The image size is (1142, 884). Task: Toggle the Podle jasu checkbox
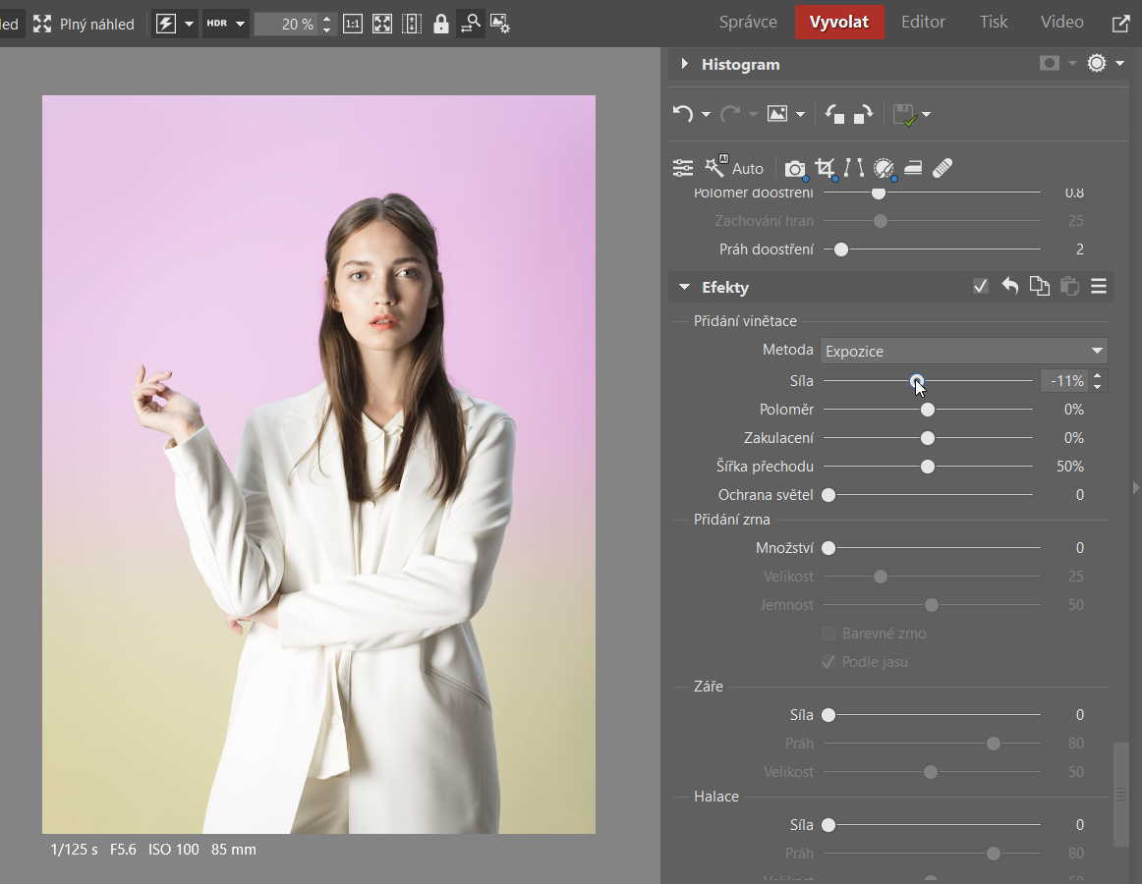tap(828, 662)
